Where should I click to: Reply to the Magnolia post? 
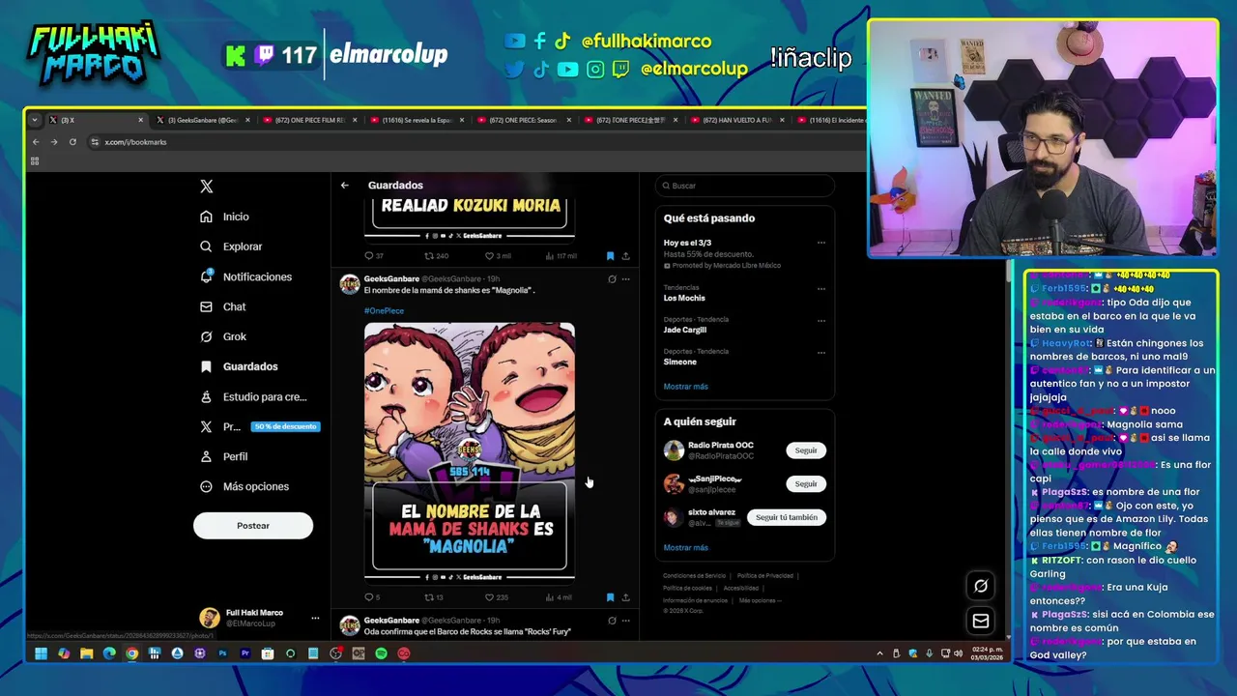click(x=372, y=597)
